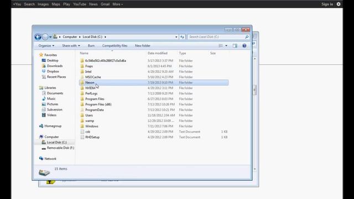Select the NVIDIA folder
Image resolution: width=354 pixels, height=199 pixels.
point(90,88)
